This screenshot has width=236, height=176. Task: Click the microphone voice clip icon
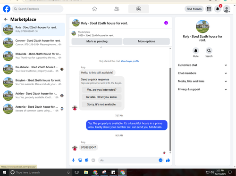(x=73, y=160)
